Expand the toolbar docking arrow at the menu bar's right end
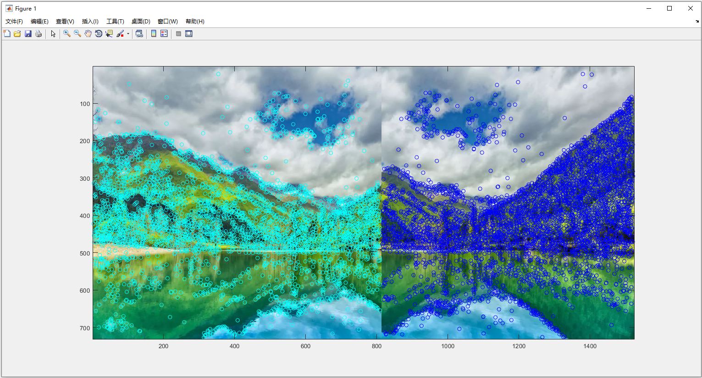This screenshot has height=378, width=702. [x=697, y=22]
